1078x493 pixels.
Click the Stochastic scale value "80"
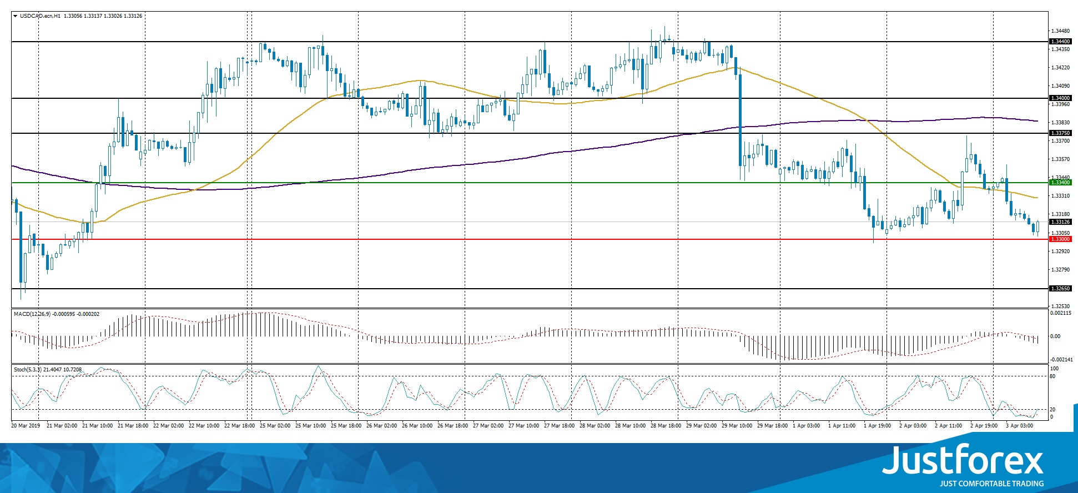point(1053,376)
